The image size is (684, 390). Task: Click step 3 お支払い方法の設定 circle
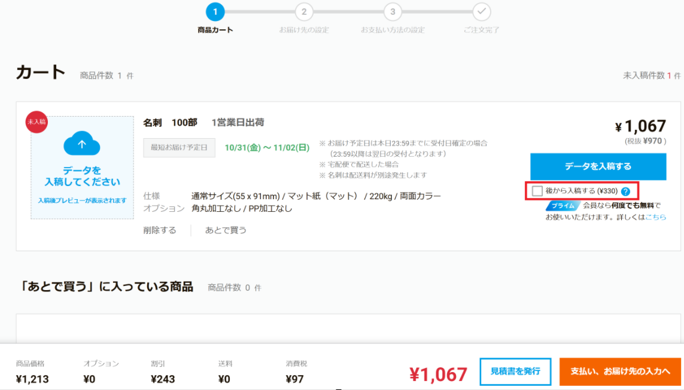(x=393, y=11)
